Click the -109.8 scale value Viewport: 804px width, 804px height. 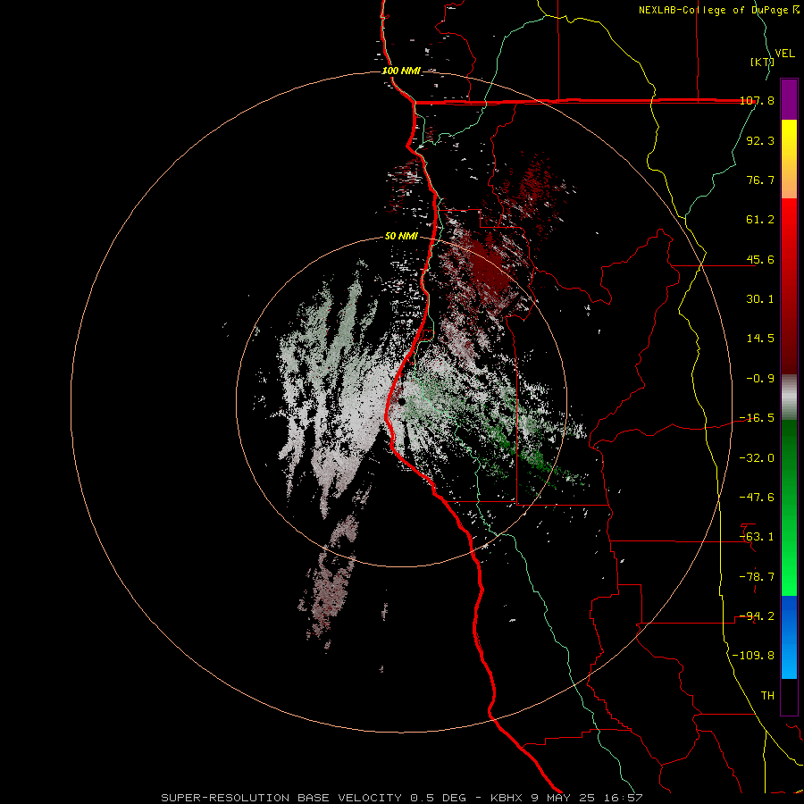(753, 656)
